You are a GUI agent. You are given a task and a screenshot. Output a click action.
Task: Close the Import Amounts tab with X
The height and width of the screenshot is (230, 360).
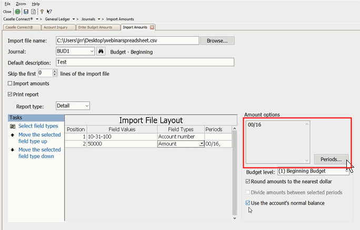coord(152,27)
